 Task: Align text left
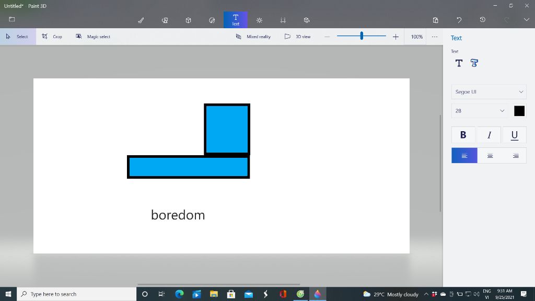[464, 156]
